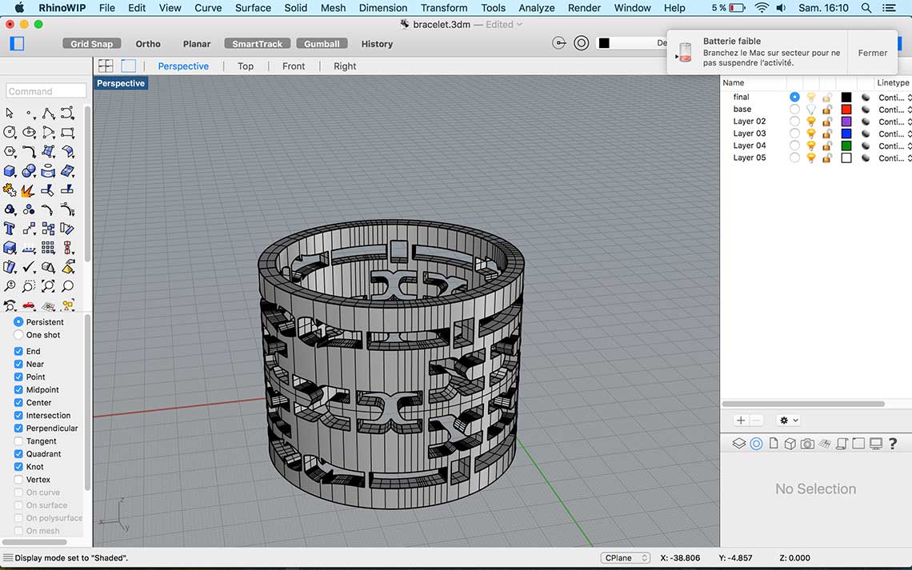Open the Display monitor panel icon
This screenshot has width=912, height=570.
pyautogui.click(x=875, y=444)
